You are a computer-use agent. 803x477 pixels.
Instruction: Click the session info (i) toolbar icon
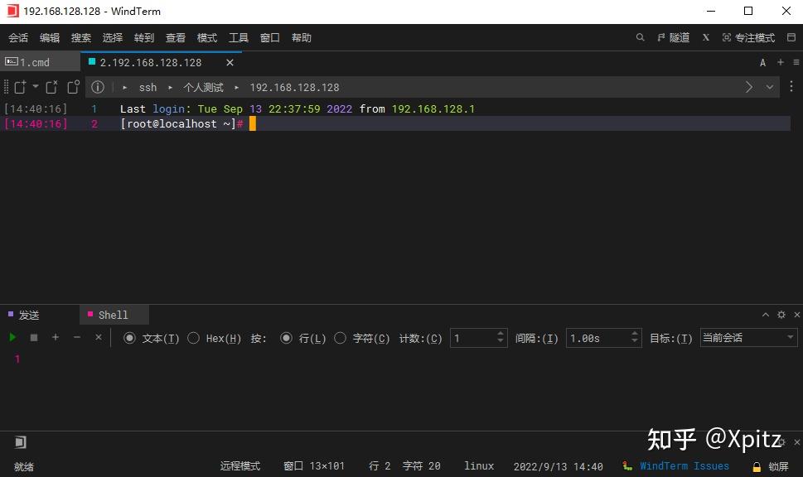point(97,87)
